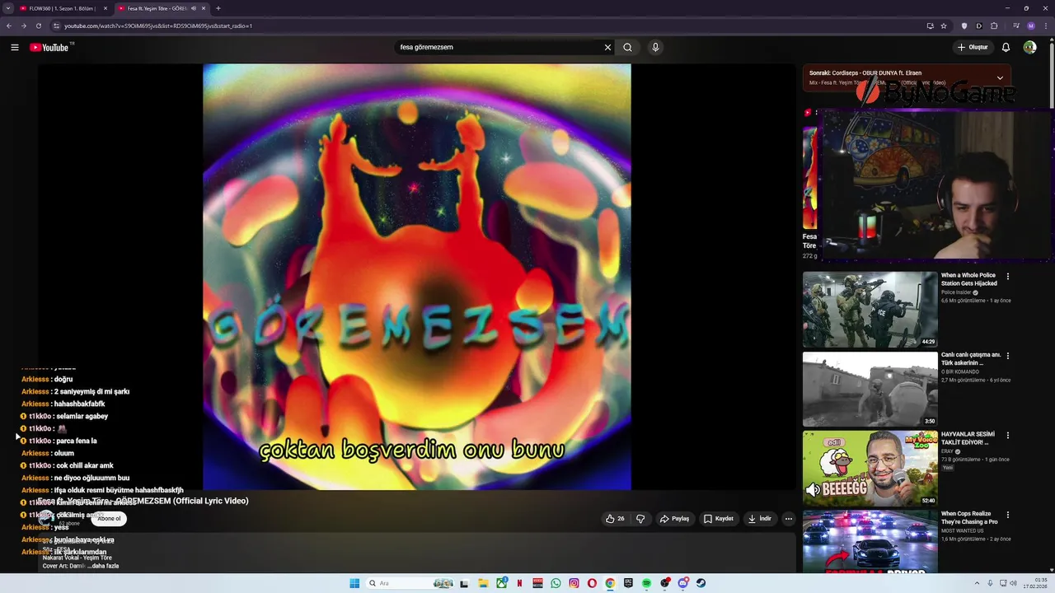Open the MOST WANTED US channel link
The width and height of the screenshot is (1055, 593).
point(961,530)
